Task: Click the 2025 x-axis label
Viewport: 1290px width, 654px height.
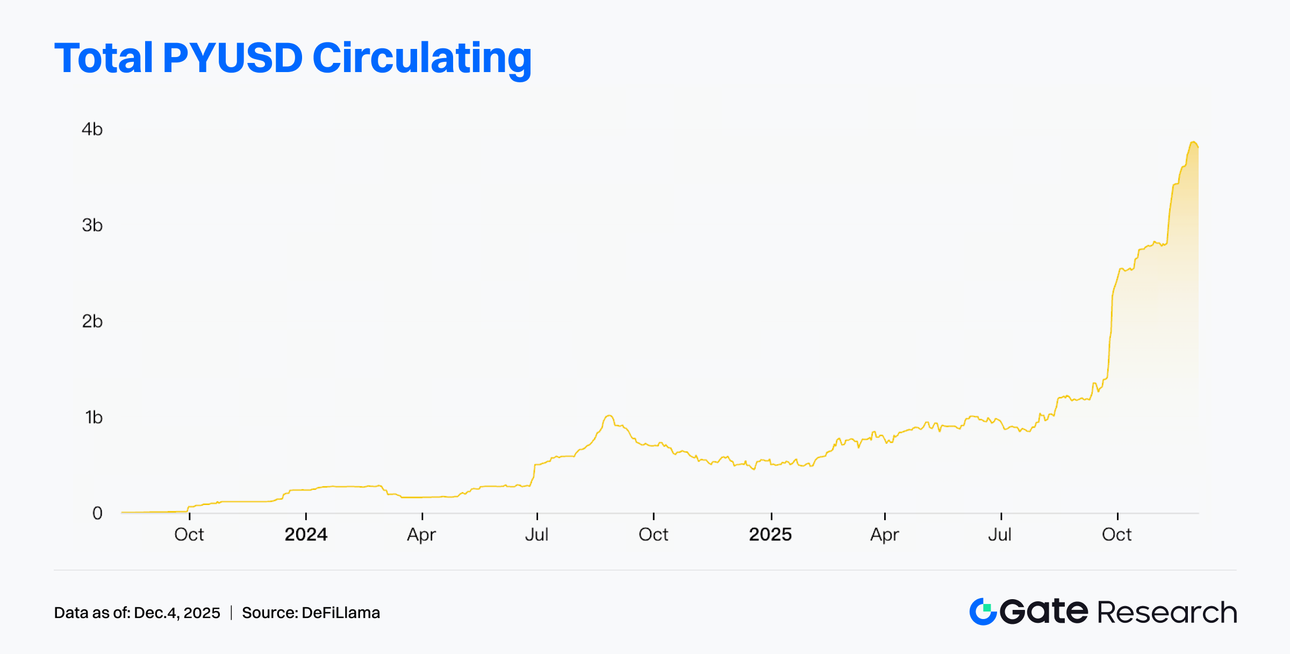Action: (x=770, y=534)
